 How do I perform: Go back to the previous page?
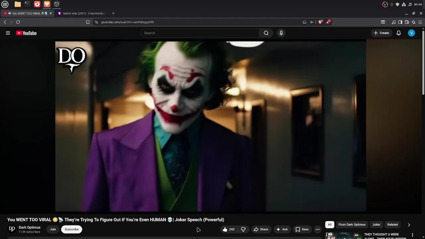pos(5,22)
